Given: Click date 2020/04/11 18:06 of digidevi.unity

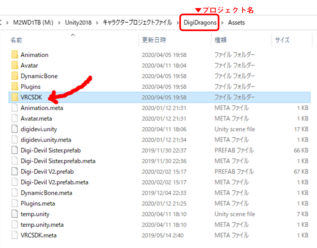Looking at the screenshot, I should click(164, 129).
